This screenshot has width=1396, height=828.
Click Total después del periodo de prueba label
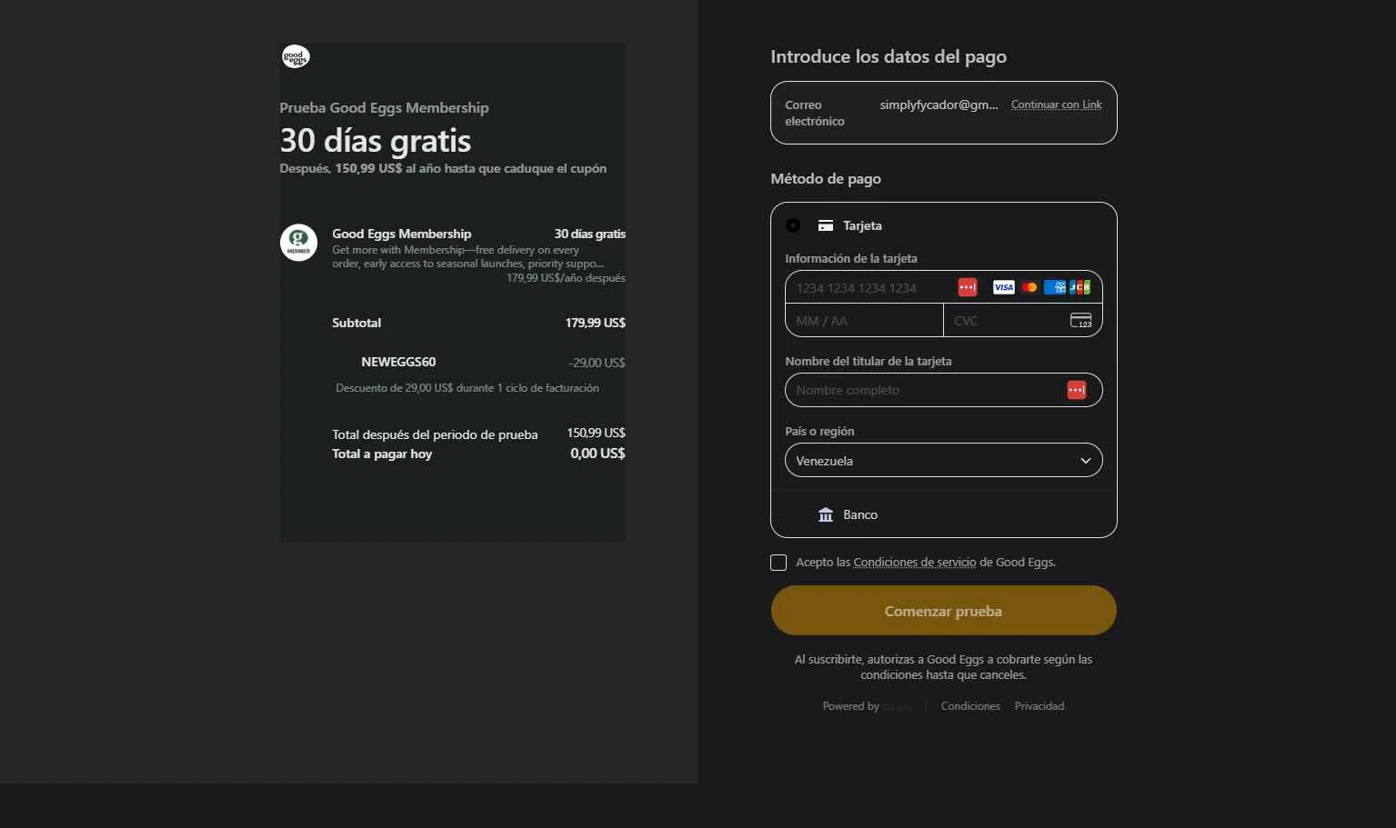[x=435, y=434]
